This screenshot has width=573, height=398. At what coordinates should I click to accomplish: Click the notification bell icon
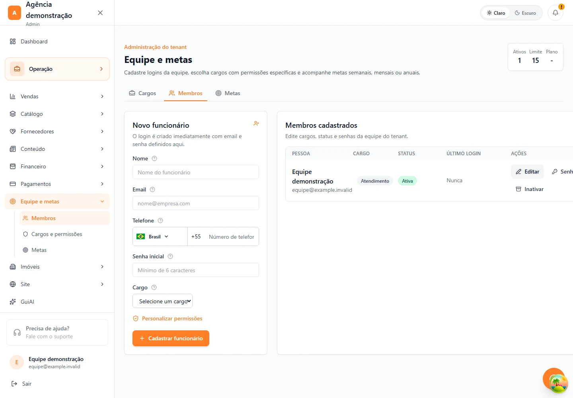555,13
